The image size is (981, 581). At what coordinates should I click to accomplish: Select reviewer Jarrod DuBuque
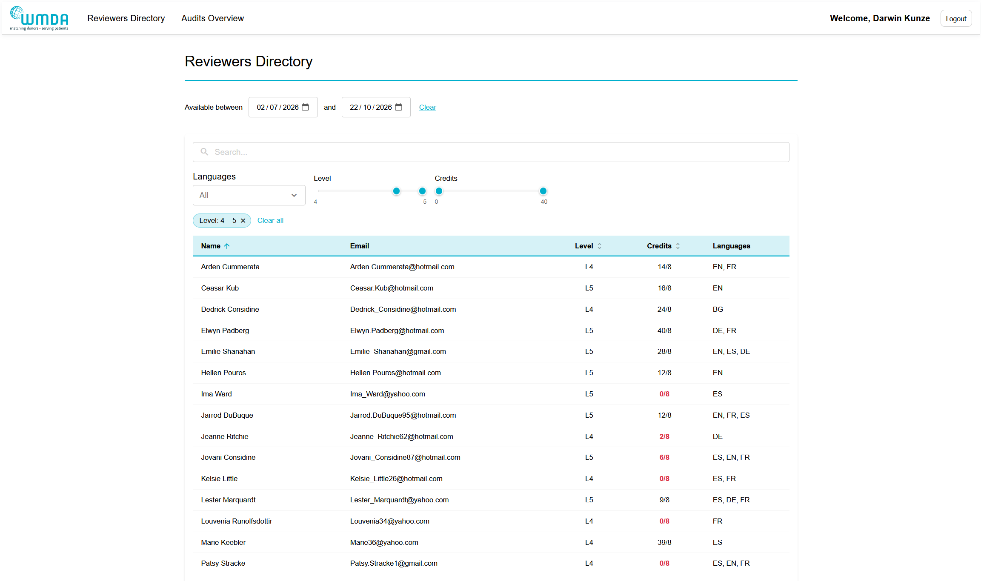[227, 415]
